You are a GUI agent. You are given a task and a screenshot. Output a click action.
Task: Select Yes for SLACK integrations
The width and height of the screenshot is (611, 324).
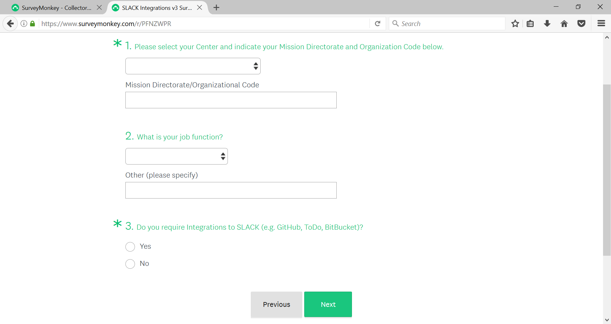click(130, 247)
